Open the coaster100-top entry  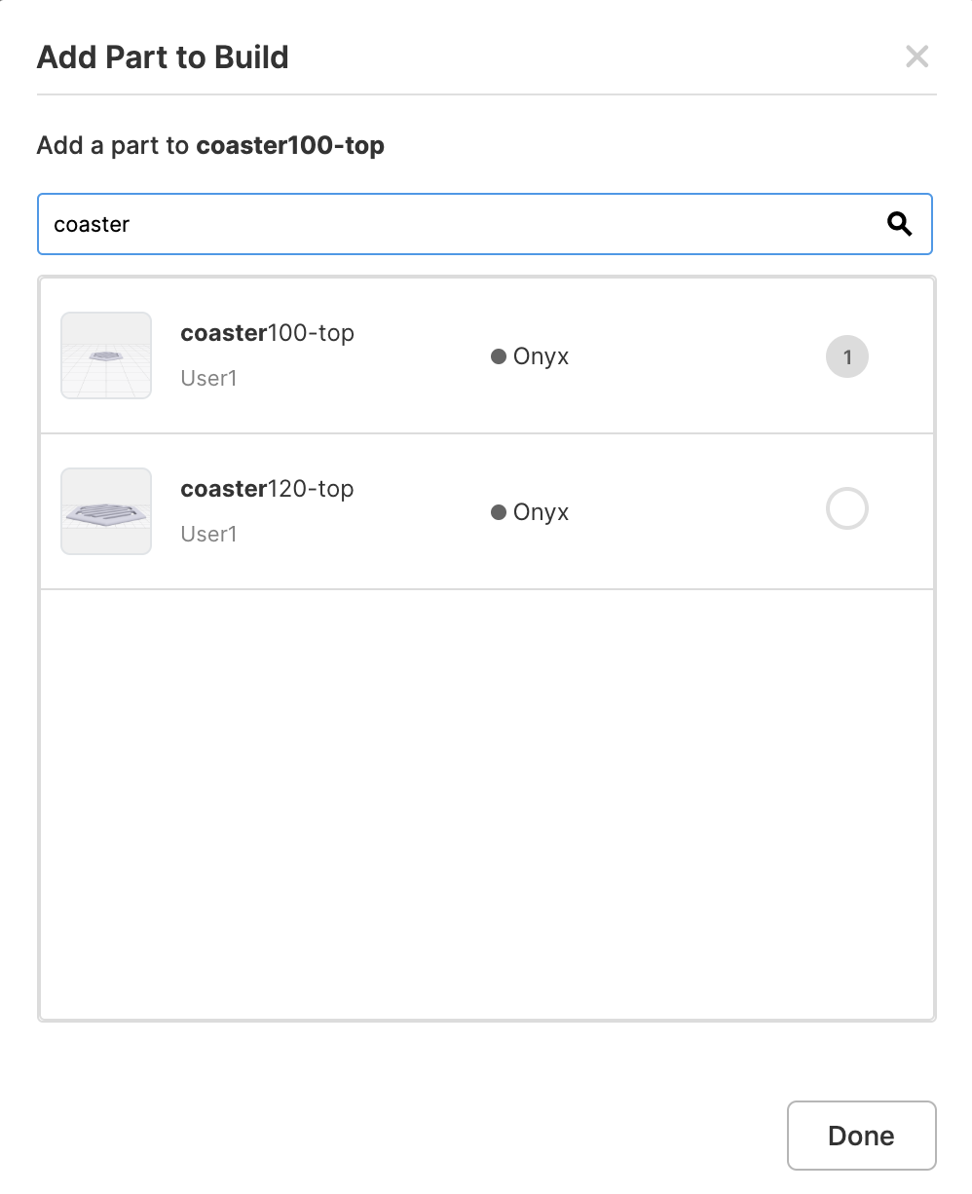pos(267,333)
